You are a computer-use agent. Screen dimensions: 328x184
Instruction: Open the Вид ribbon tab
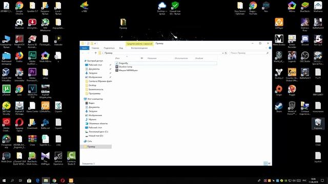pyautogui.click(x=121, y=48)
